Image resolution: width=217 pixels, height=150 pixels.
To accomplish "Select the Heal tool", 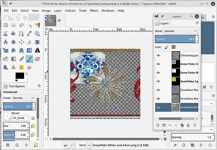I will pos(21,67).
